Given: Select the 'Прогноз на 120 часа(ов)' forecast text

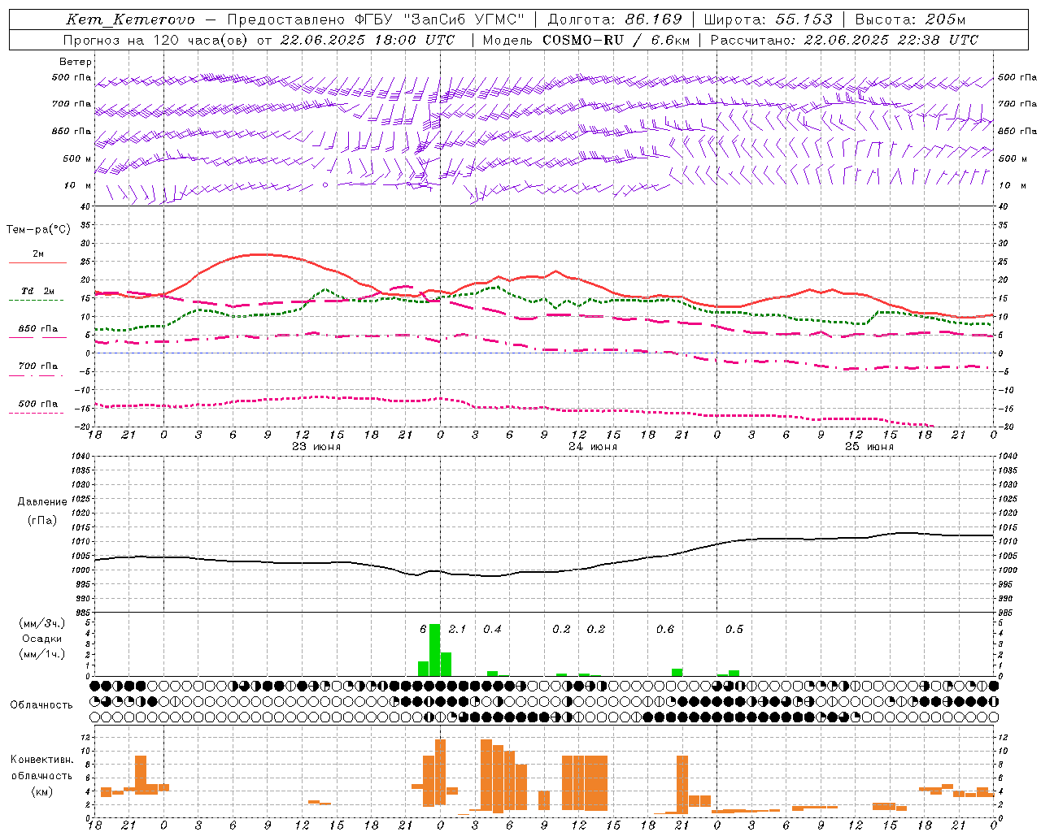Looking at the screenshot, I should coord(156,40).
